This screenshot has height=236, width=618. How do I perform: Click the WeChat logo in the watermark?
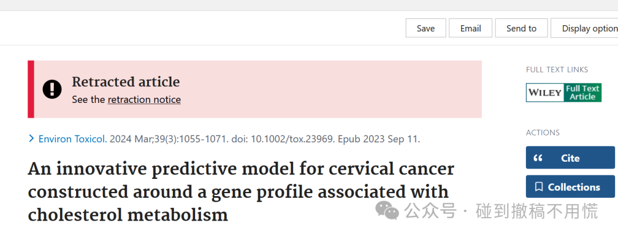tap(387, 210)
